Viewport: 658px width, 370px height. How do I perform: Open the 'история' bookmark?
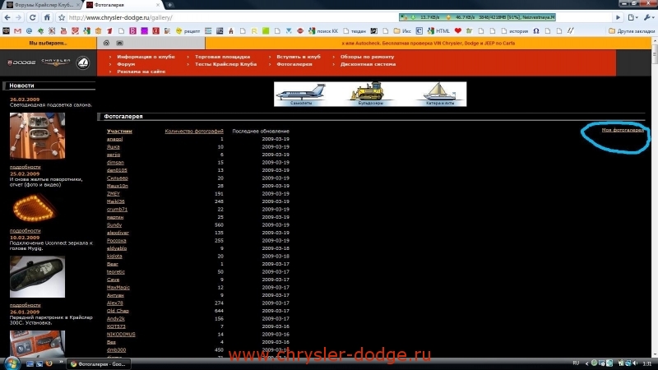515,31
